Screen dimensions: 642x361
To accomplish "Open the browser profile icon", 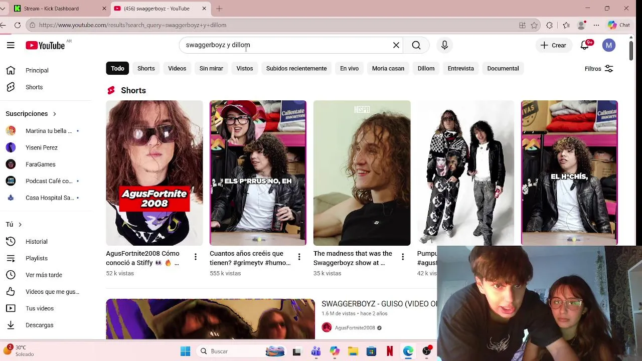I will click(x=582, y=25).
